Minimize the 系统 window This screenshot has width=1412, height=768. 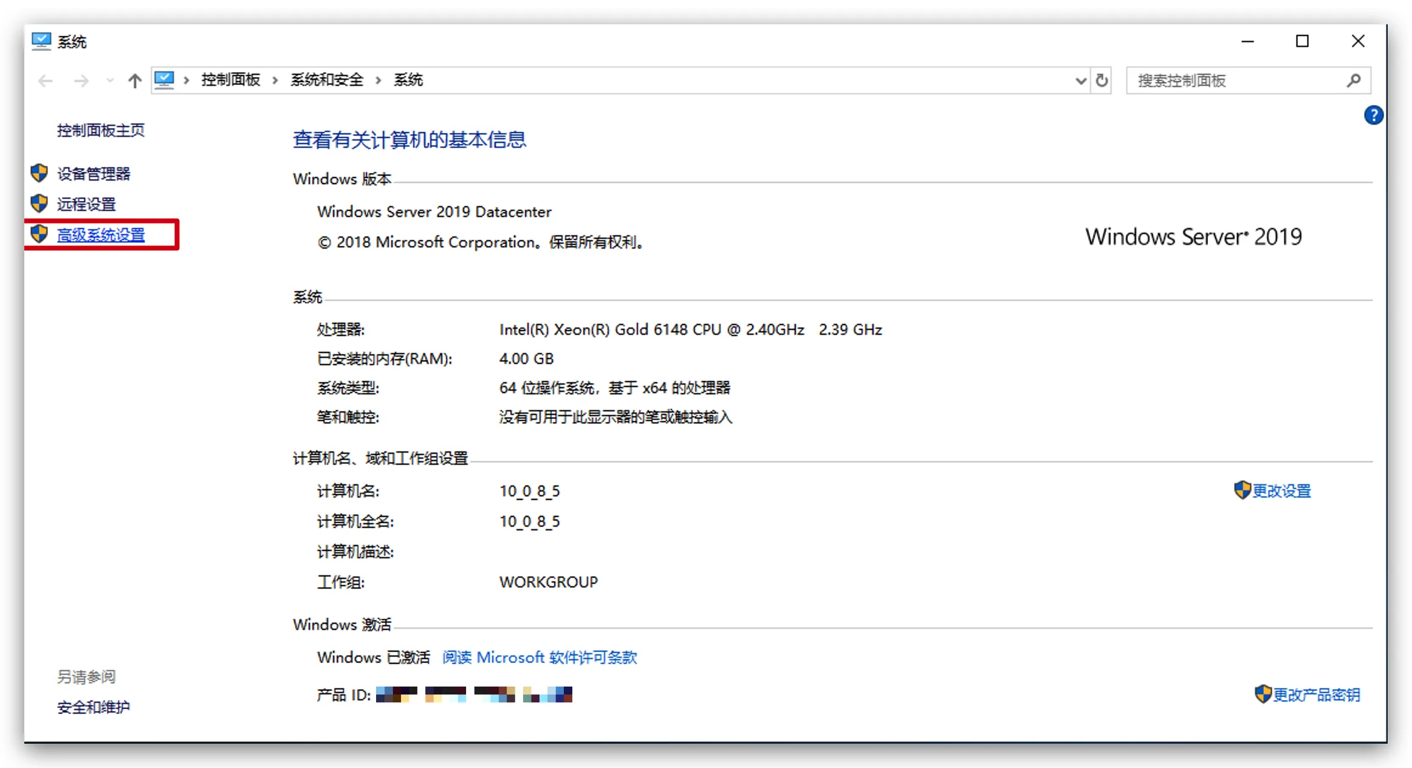click(1248, 41)
